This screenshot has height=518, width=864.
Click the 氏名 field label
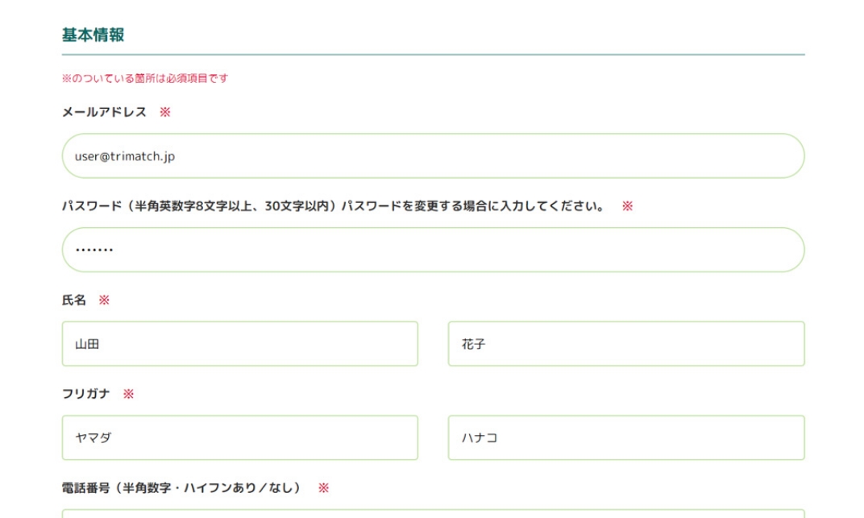tap(74, 300)
